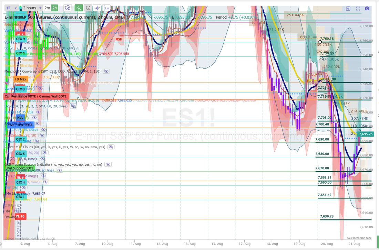Select the GEX 5 level tag

point(21,153)
